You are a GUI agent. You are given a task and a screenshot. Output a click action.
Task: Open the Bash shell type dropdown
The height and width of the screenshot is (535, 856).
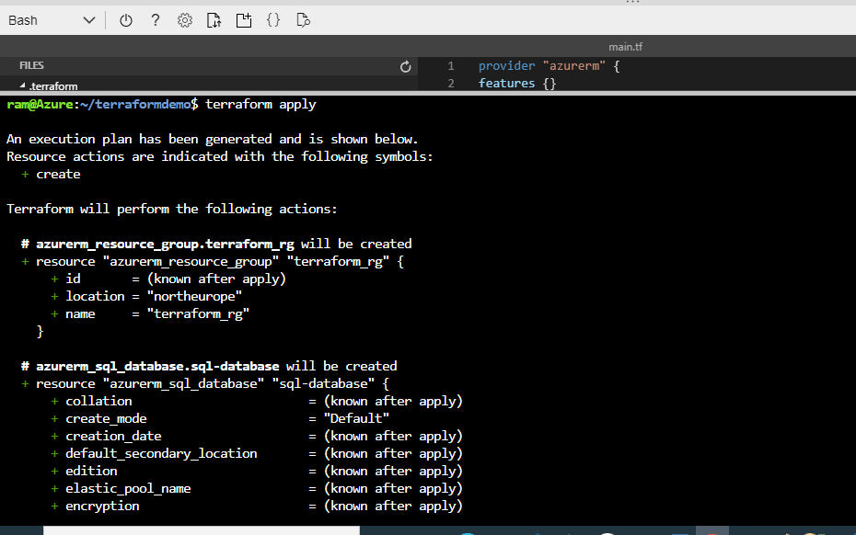tap(52, 21)
